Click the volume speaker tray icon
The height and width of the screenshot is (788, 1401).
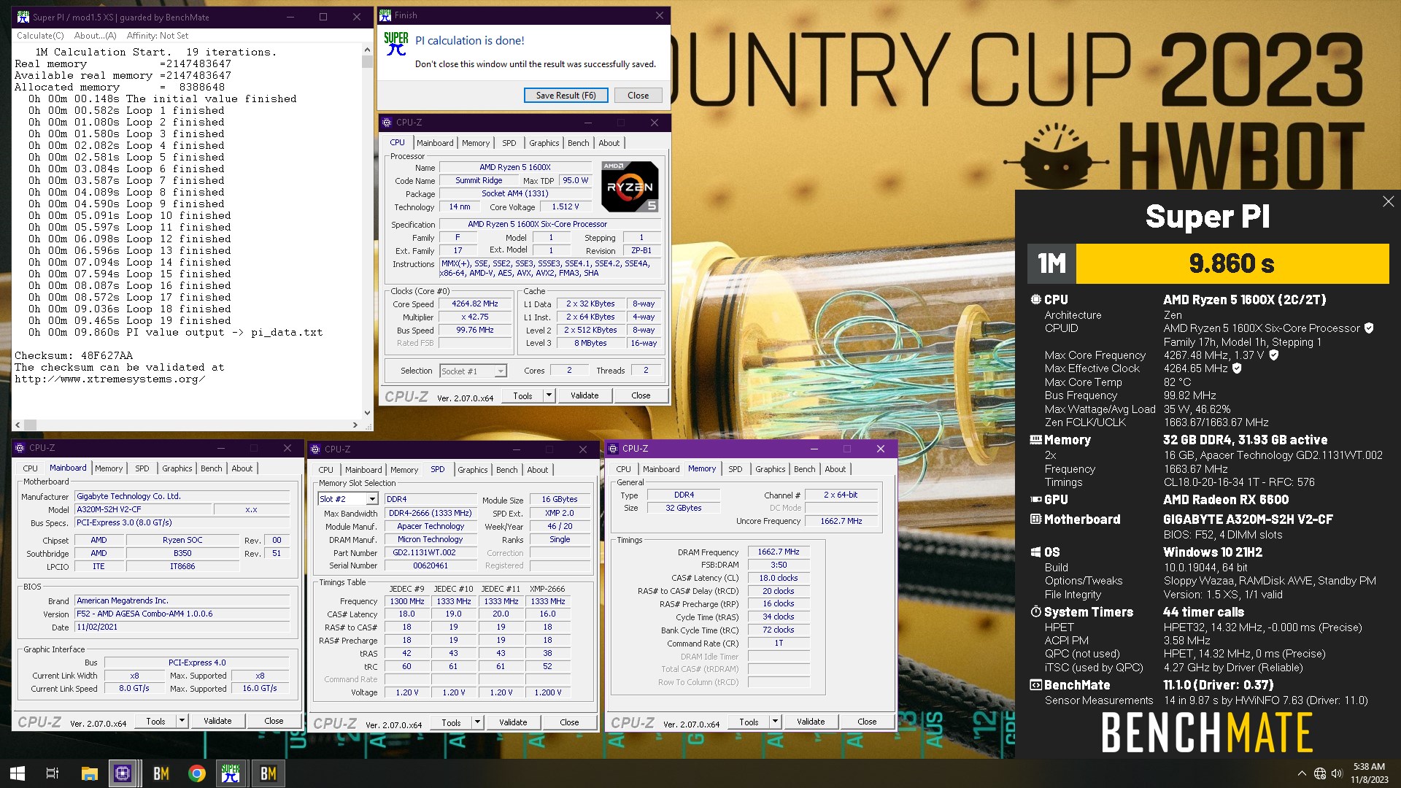tap(1337, 773)
